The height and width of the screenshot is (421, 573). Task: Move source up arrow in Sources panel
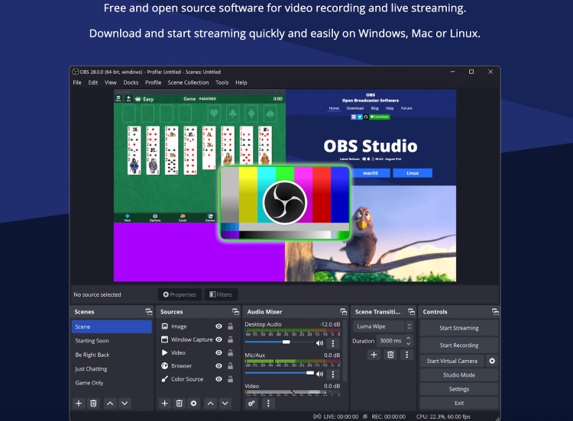tap(211, 403)
